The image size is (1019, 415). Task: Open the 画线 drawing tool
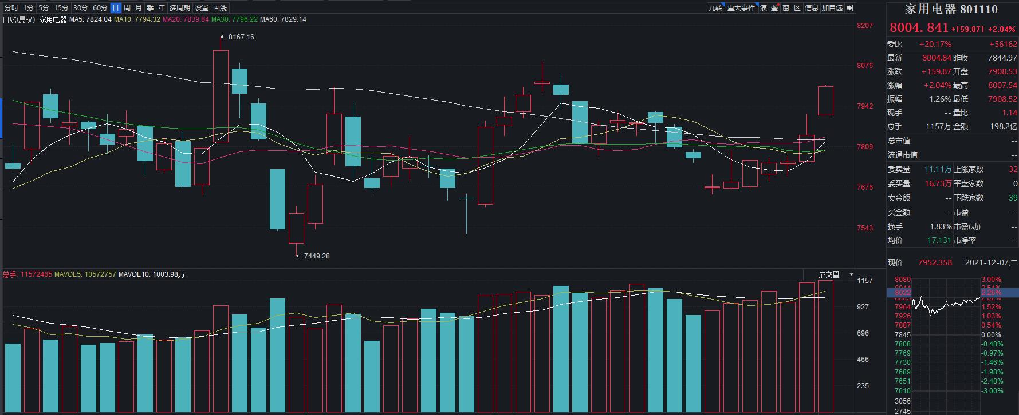click(220, 7)
